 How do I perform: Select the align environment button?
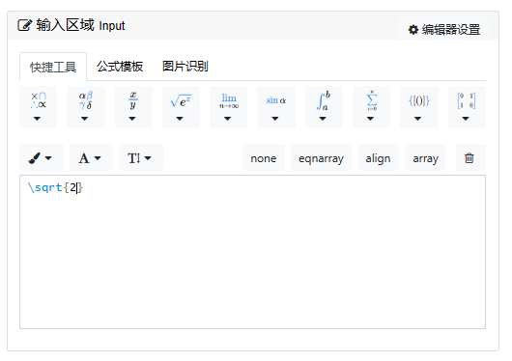click(x=378, y=157)
